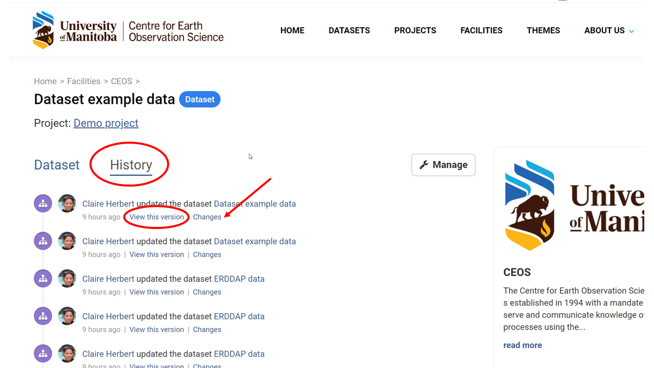Open the Themes navigation item
The height and width of the screenshot is (368, 654).
tap(543, 31)
